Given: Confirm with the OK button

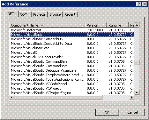Looking at the screenshot, I should click(107, 112).
